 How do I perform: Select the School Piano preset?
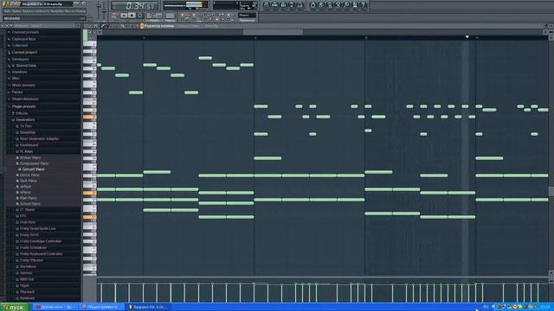pyautogui.click(x=29, y=204)
